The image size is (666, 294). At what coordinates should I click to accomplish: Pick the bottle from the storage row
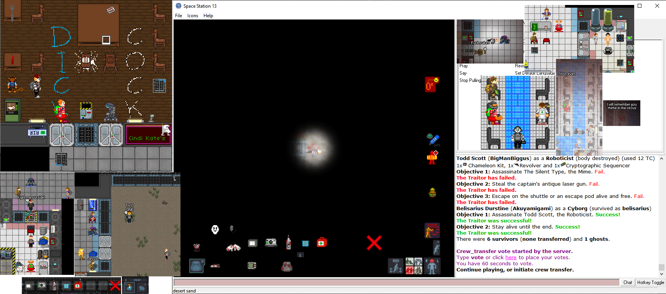pyautogui.click(x=289, y=242)
